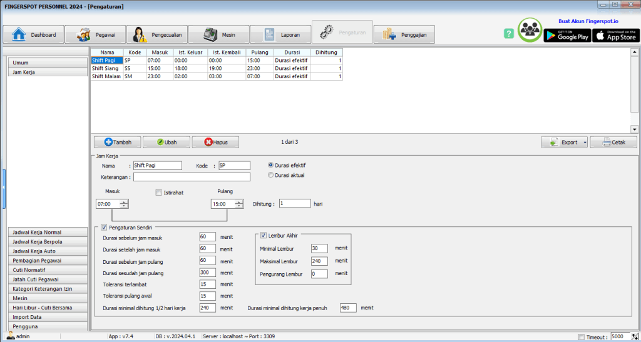641x342 pixels.
Task: Enable the Istirahat checkbox
Action: tap(159, 193)
